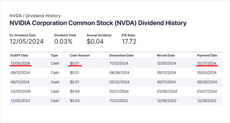Click the Dividend Yield value 0.03%
This screenshot has width=230, height=123.
(x=63, y=41)
